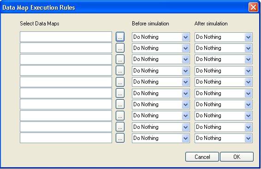This screenshot has height=169, width=261.
Task: Focus the seventh data map text field
Action: [x=66, y=104]
